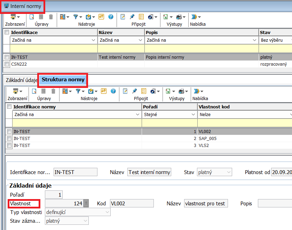This screenshot has width=292, height=230.
Task: Click blue help question mark in top toolbar
Action: (111, 17)
